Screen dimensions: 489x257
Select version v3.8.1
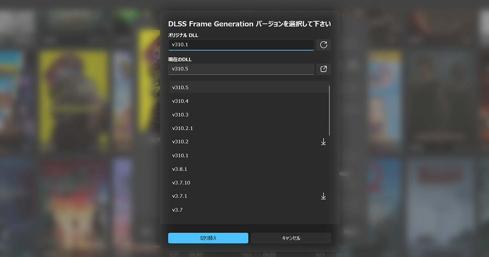click(x=244, y=169)
